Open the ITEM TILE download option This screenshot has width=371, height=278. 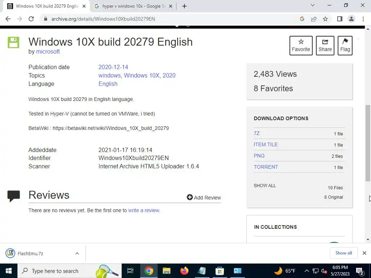pyautogui.click(x=266, y=144)
